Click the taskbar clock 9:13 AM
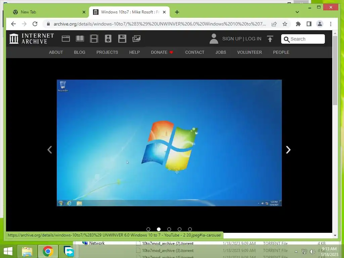Image resolution: width=344 pixels, height=258 pixels. click(329, 249)
